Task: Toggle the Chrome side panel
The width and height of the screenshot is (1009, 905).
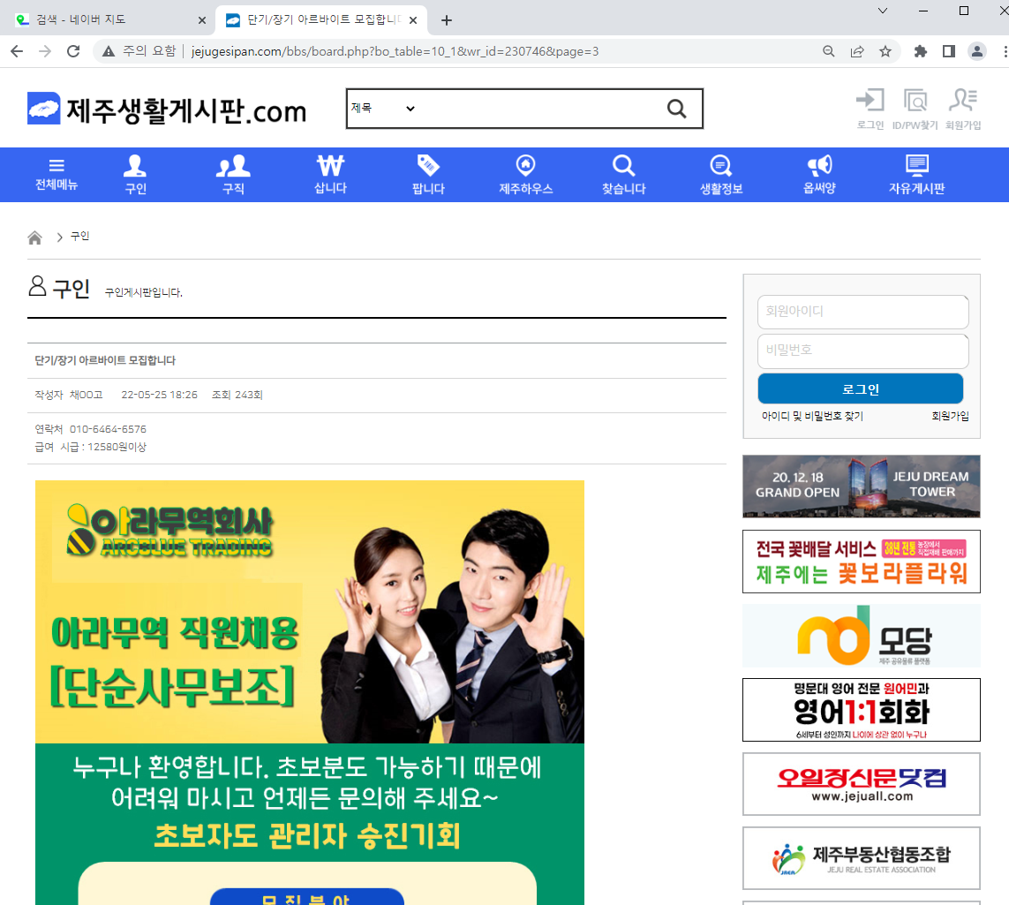Action: click(x=949, y=51)
